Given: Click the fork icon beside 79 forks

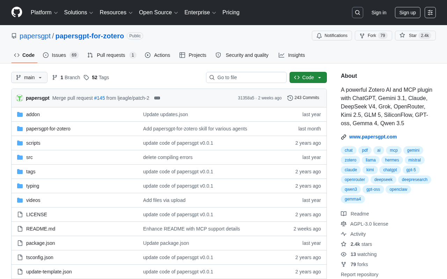Looking at the screenshot, I should (x=344, y=264).
